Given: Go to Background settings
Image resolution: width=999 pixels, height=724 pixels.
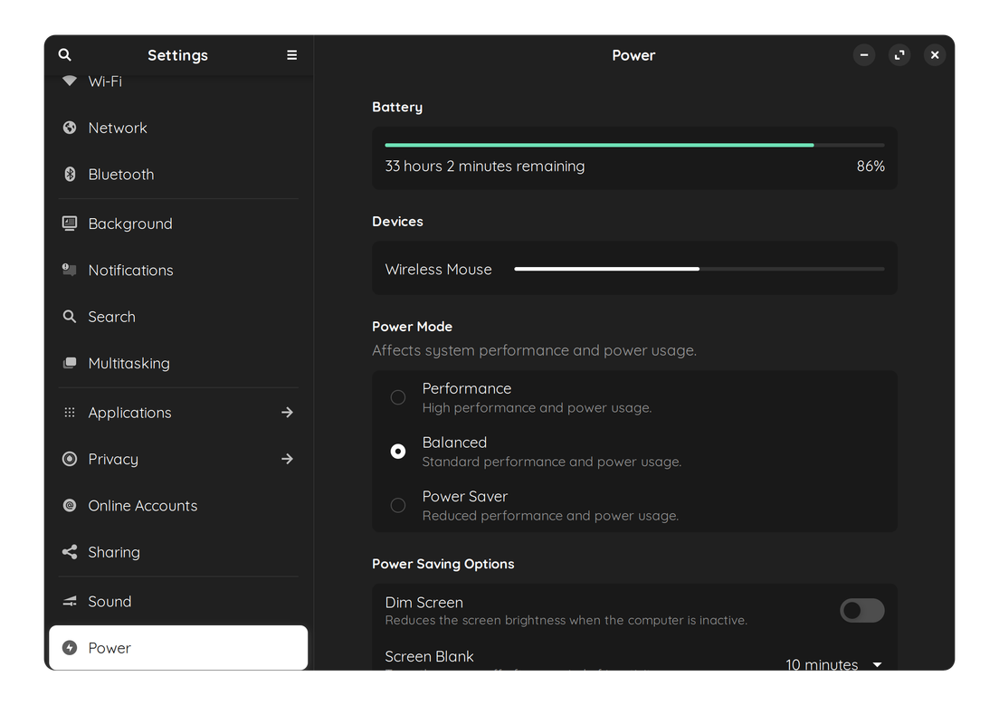Looking at the screenshot, I should (x=178, y=223).
